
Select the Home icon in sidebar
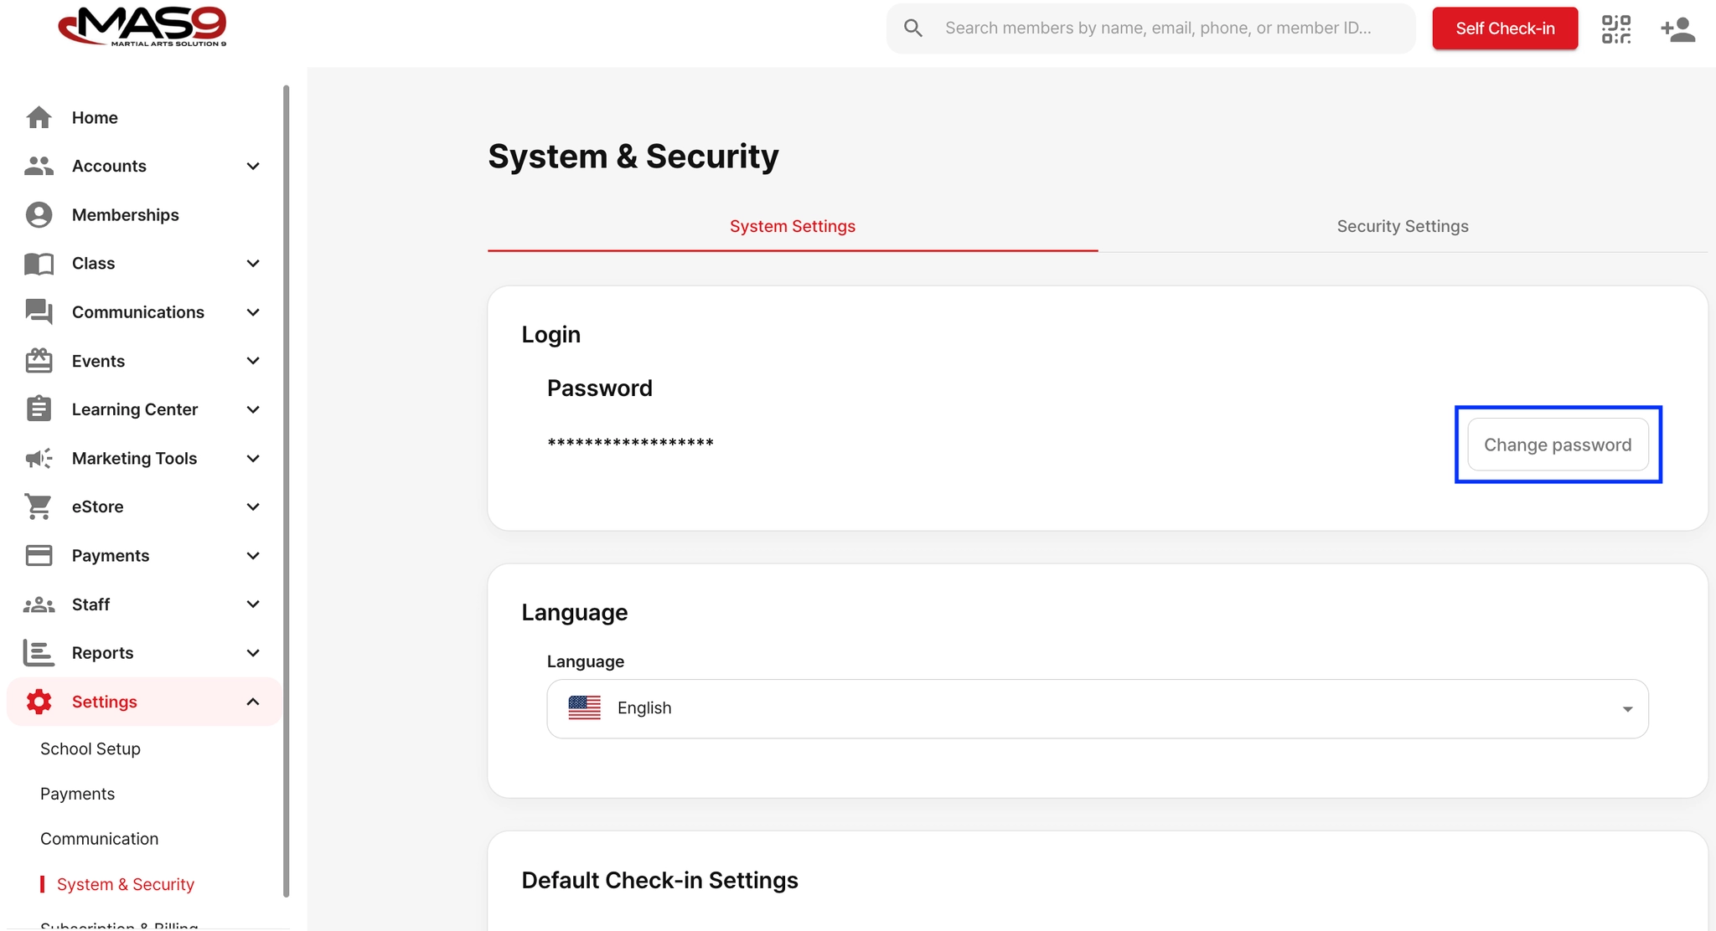pyautogui.click(x=38, y=117)
